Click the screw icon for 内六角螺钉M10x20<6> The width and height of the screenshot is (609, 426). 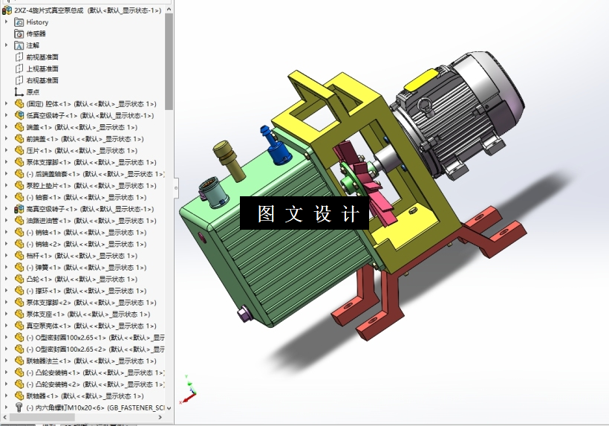click(x=19, y=407)
